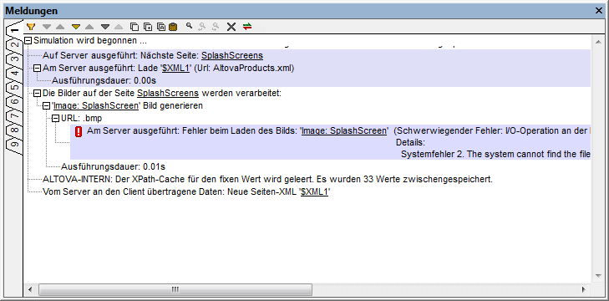Collapse the 'URL: .bmp' node
The width and height of the screenshot is (609, 301).
[55, 118]
